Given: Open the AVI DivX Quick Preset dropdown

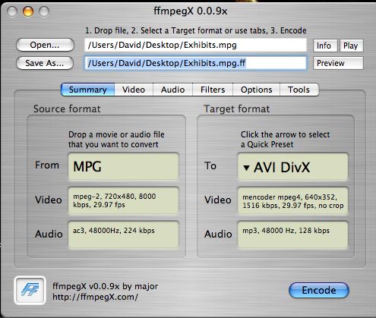Looking at the screenshot, I should point(292,167).
